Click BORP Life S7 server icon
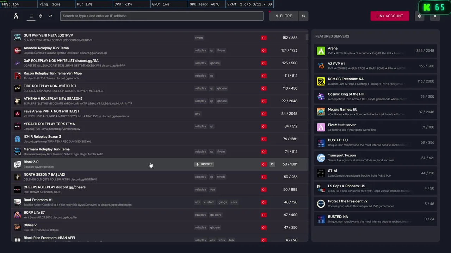 coord(17,215)
